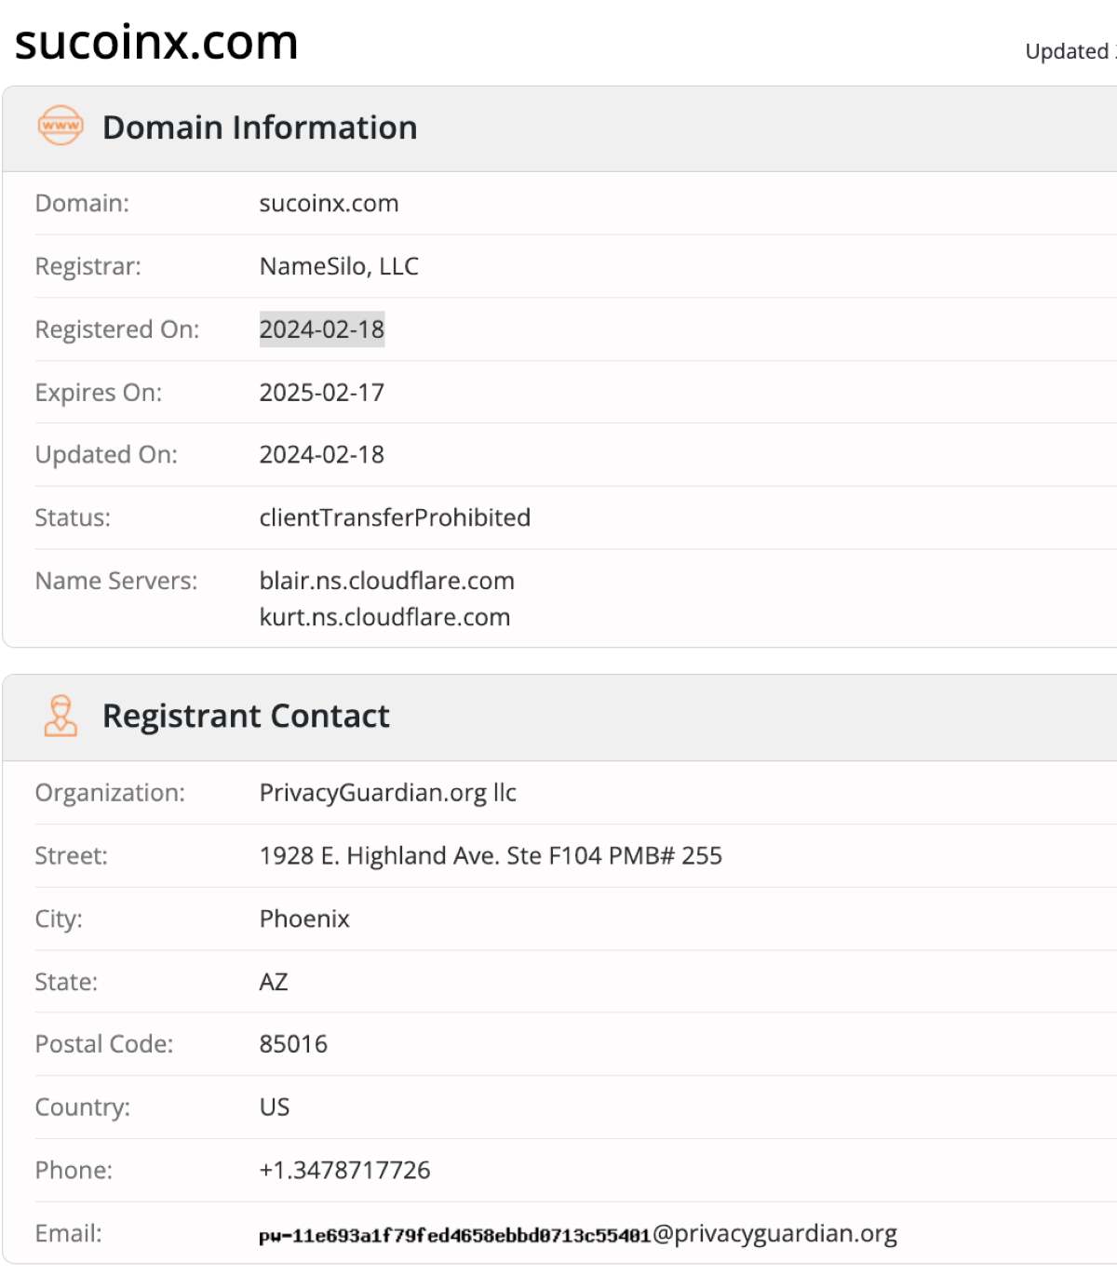Click the registrar name NameSilo, LLC

[338, 266]
